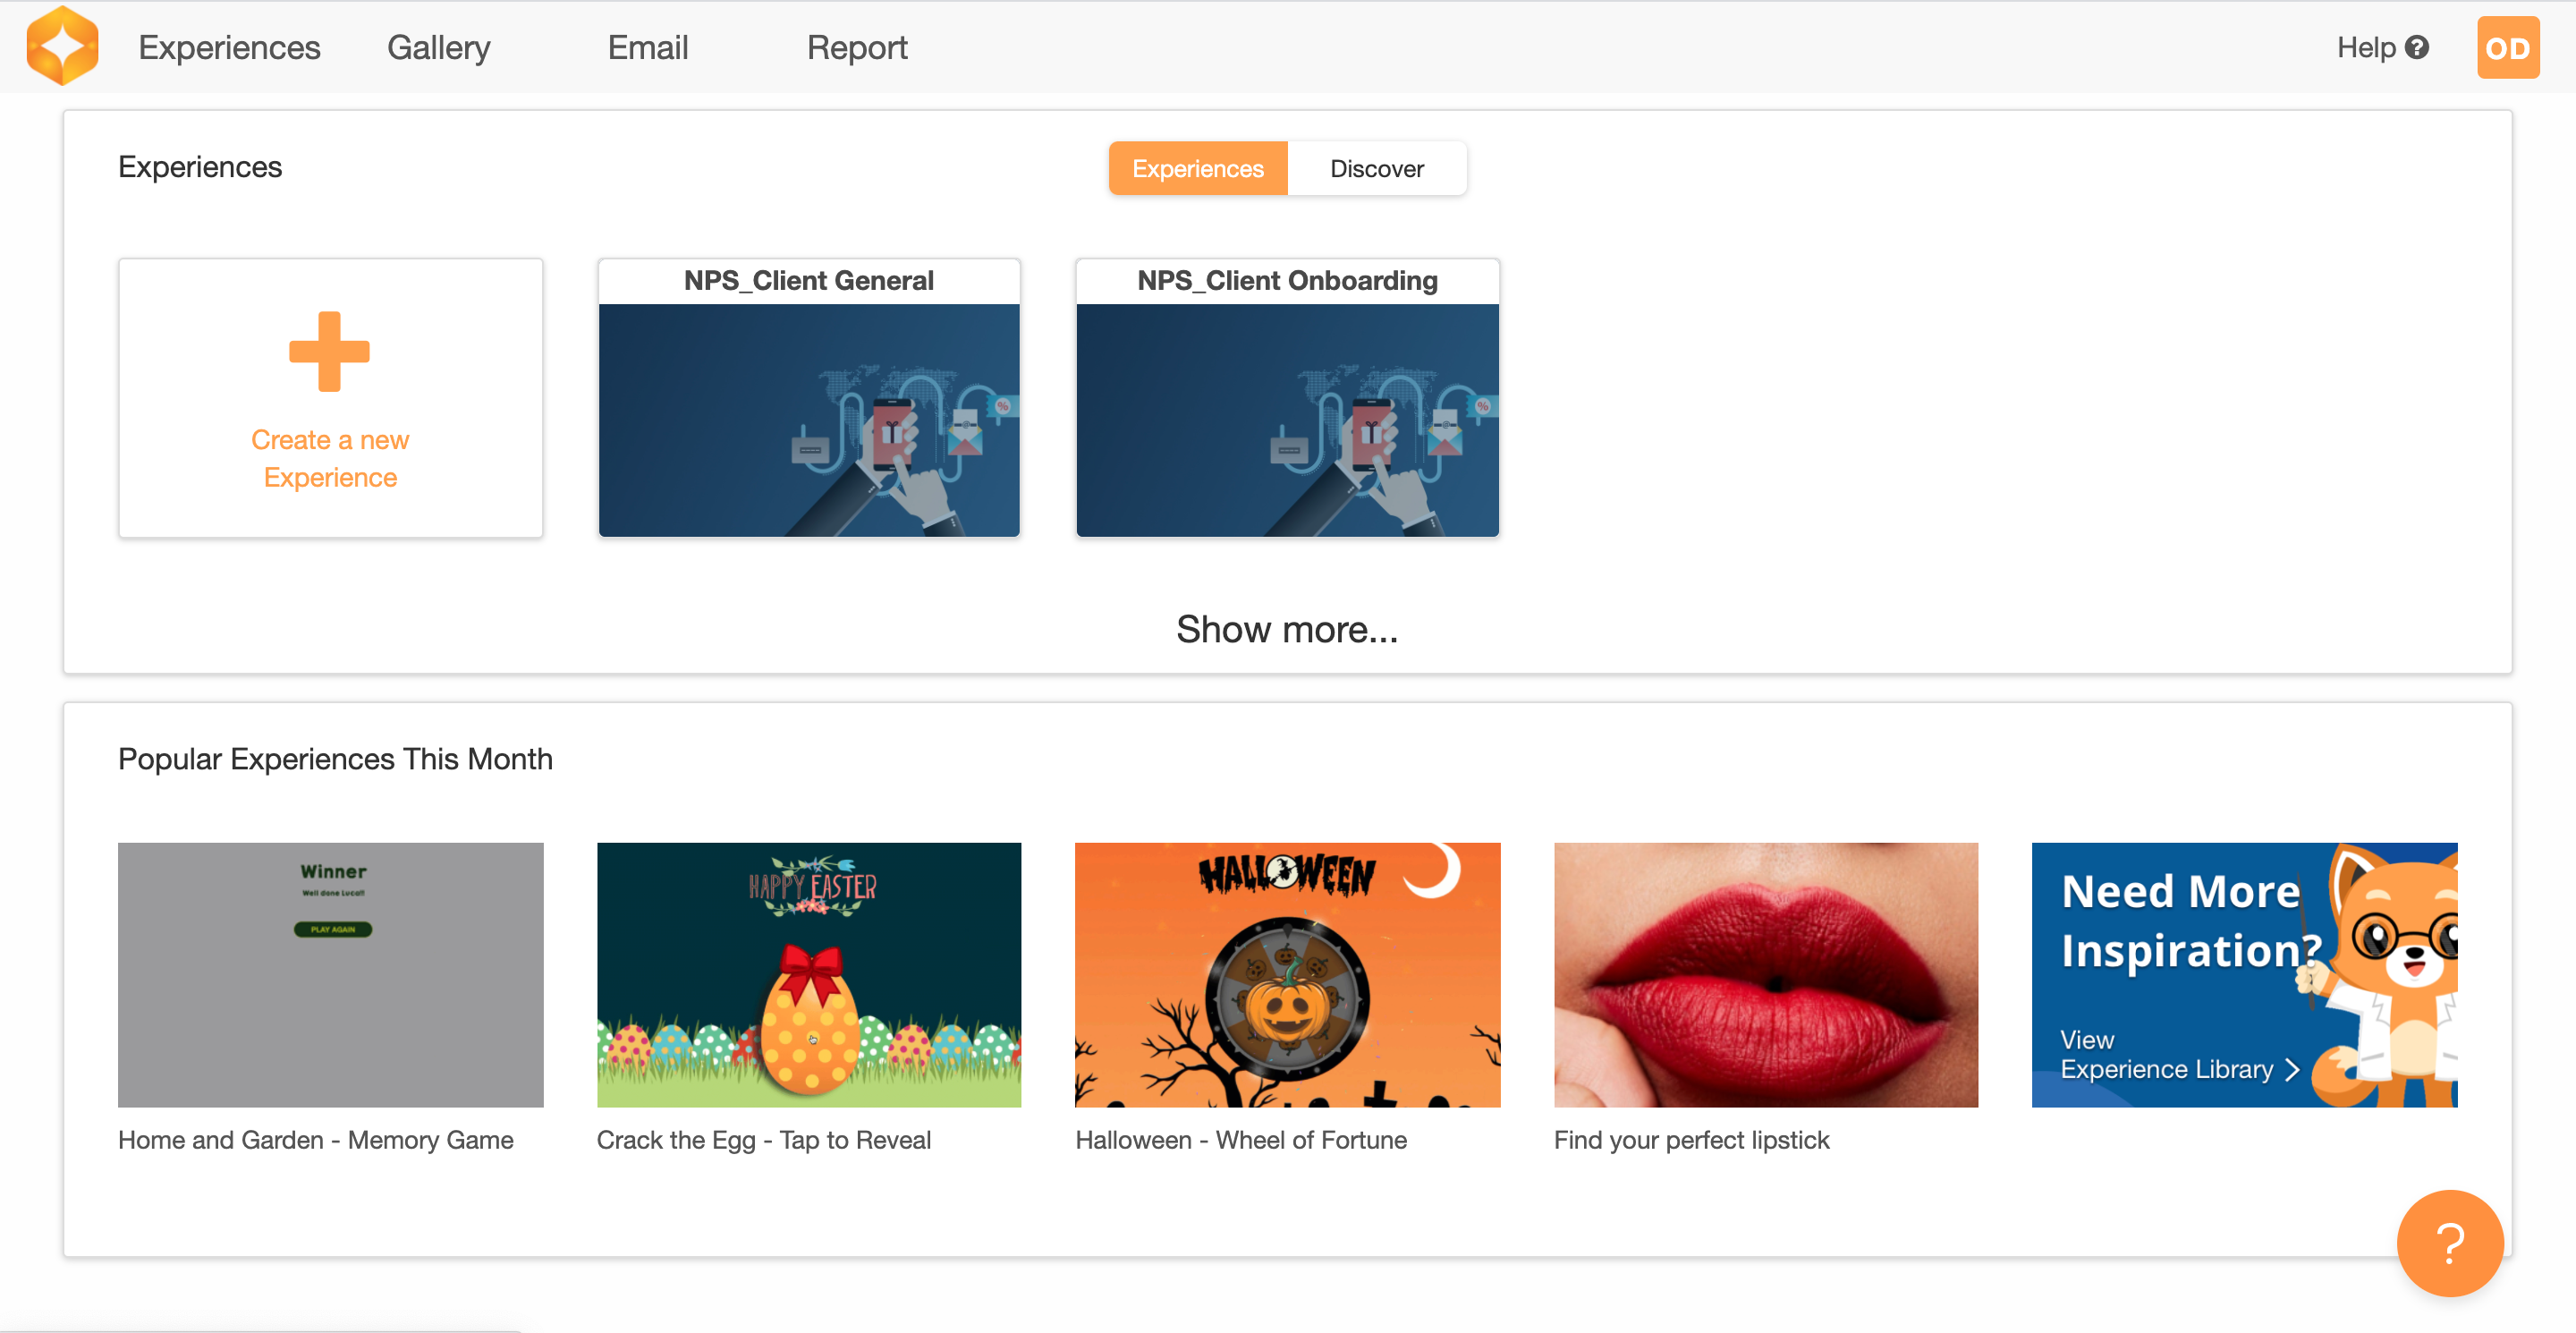Open NPS_Client General experience thumbnail

click(x=808, y=420)
